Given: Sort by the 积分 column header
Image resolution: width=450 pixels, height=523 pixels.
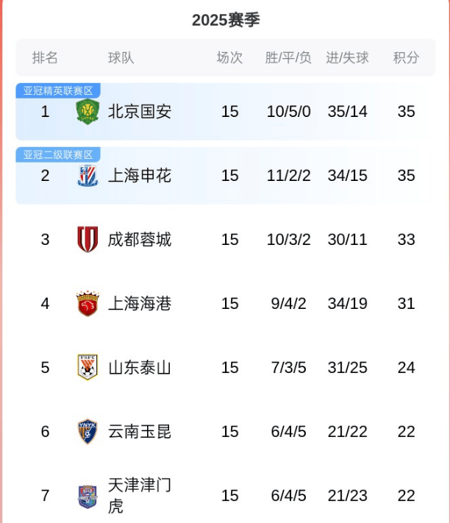Looking at the screenshot, I should [406, 57].
